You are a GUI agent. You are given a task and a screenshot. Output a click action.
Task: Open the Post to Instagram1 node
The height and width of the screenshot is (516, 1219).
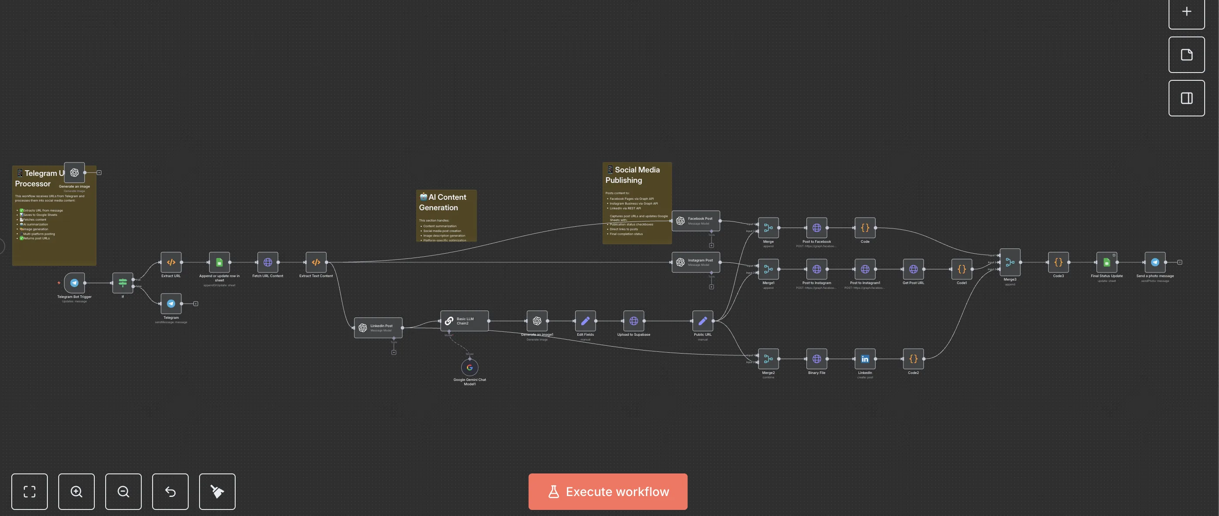[x=865, y=269]
